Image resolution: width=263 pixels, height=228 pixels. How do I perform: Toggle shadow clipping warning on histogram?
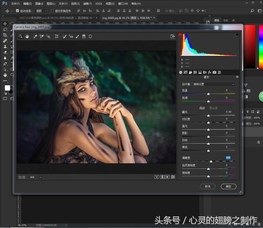coord(180,34)
